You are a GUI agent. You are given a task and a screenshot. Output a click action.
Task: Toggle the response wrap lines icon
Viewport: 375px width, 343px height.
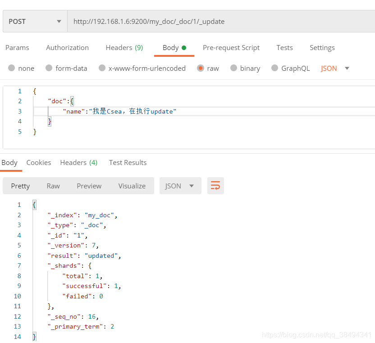pyautogui.click(x=215, y=186)
